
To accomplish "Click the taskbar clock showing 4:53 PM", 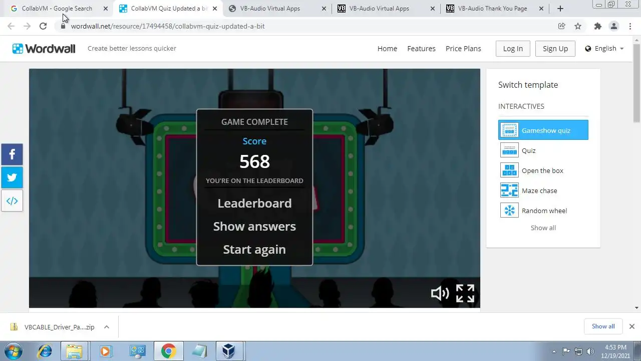I will pyautogui.click(x=615, y=351).
